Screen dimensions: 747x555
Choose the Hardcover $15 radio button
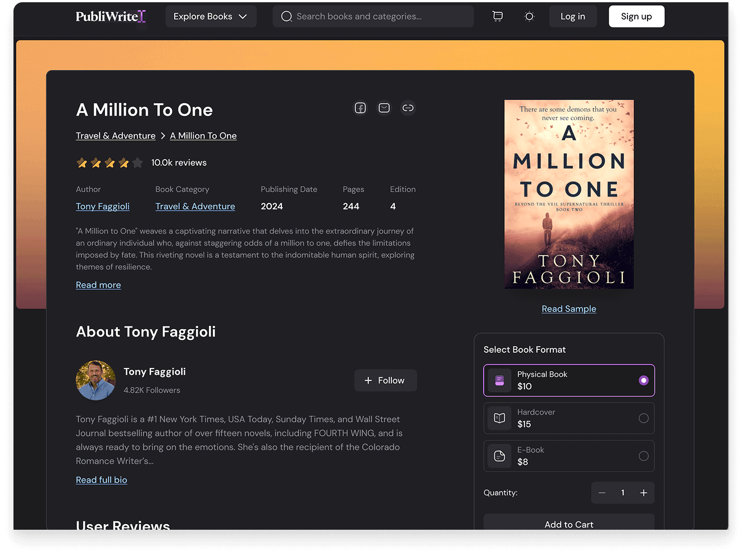644,418
